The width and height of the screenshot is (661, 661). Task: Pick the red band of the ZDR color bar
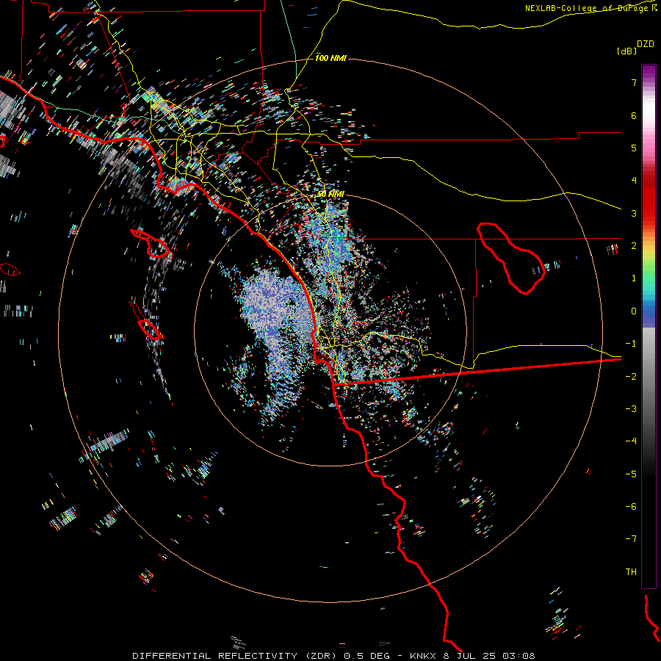pyautogui.click(x=649, y=198)
